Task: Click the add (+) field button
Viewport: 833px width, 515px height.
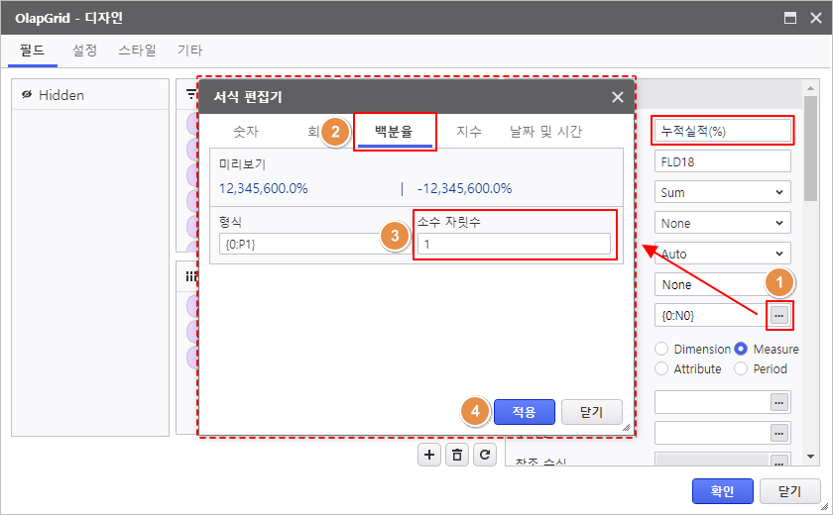Action: tap(429, 454)
